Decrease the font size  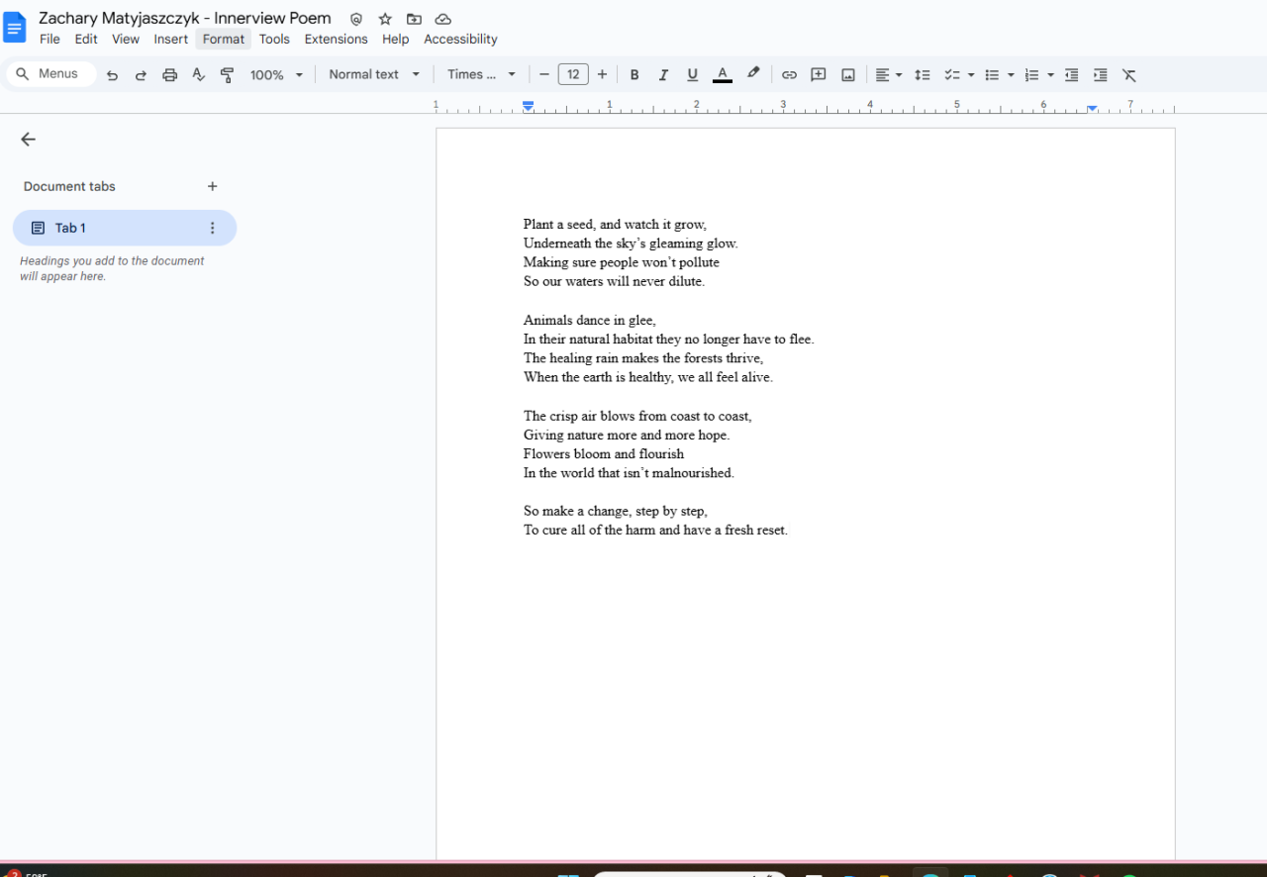[543, 74]
